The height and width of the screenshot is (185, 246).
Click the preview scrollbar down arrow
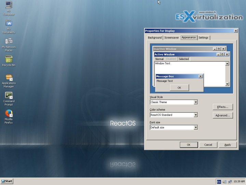pyautogui.click(x=227, y=84)
